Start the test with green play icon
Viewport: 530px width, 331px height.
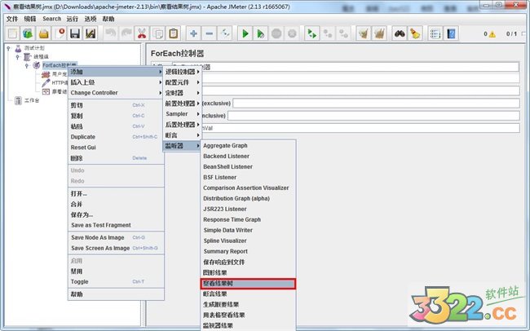[x=245, y=33]
